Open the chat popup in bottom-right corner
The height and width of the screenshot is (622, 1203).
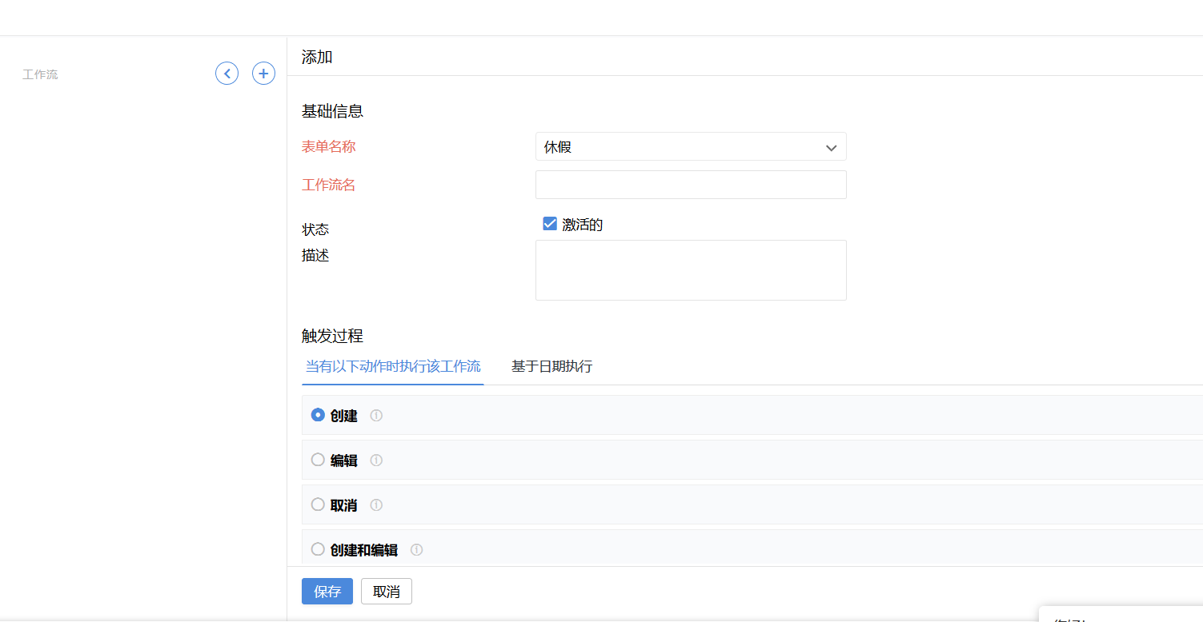coord(1121,615)
